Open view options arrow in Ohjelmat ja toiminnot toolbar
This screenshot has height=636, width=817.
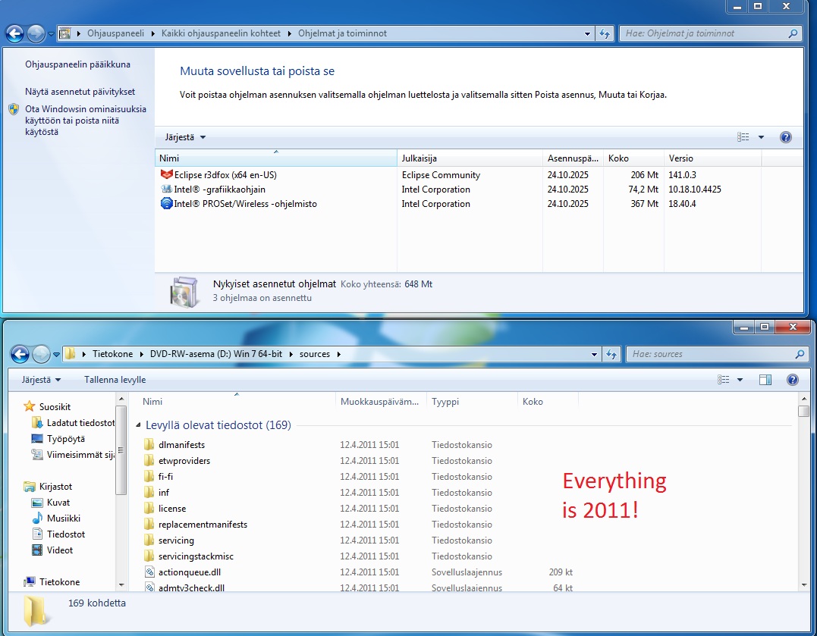pyautogui.click(x=761, y=137)
